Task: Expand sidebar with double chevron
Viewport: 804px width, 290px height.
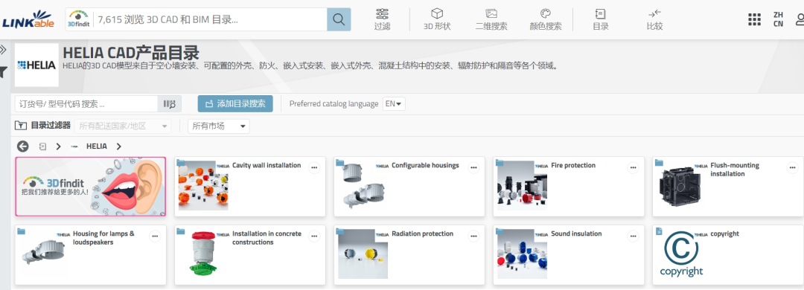Action: click(x=3, y=50)
